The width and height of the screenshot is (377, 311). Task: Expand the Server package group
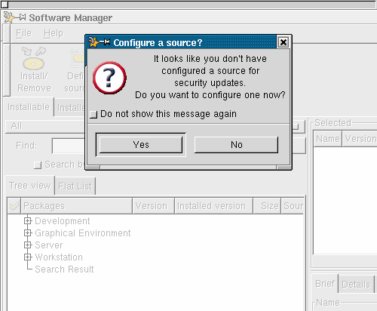pyautogui.click(x=28, y=245)
